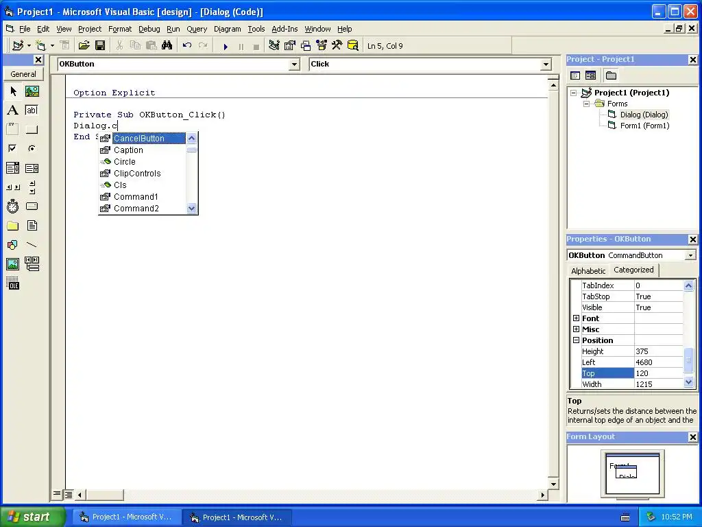Click the End stop toolbar button
Image resolution: width=702 pixels, height=527 pixels.
[256, 46]
